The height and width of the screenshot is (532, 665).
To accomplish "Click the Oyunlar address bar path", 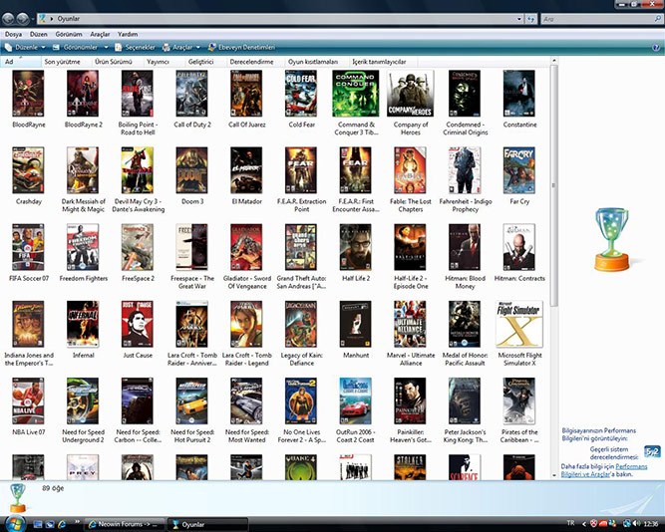I will 68,19.
